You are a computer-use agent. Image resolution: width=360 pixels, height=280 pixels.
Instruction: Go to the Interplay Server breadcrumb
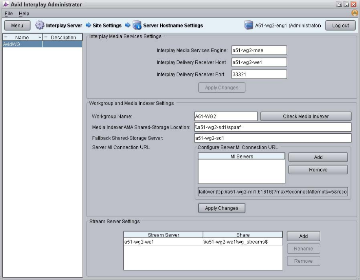[64, 25]
